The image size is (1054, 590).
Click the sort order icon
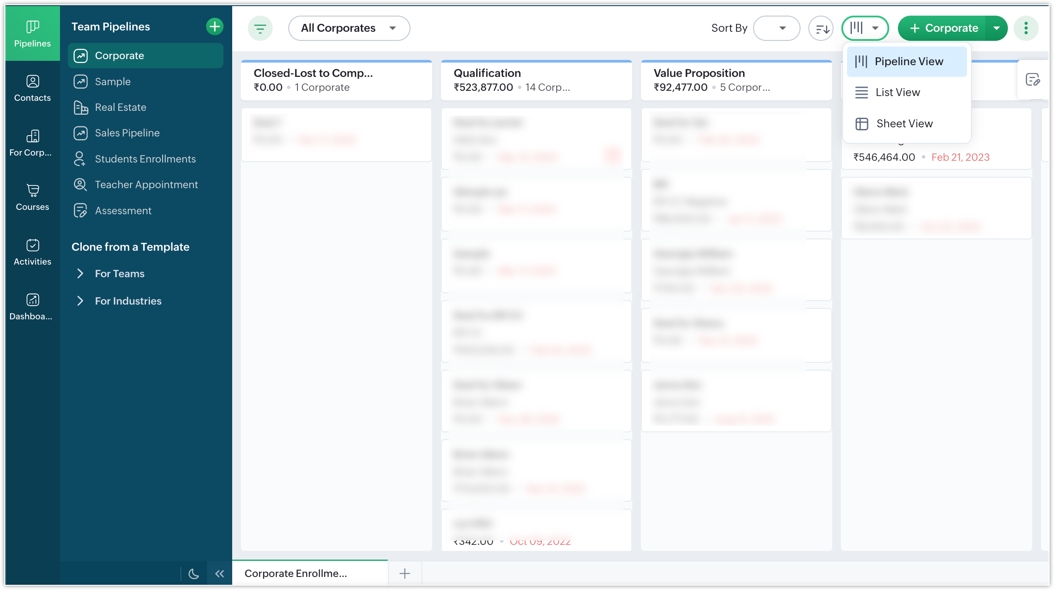[821, 28]
